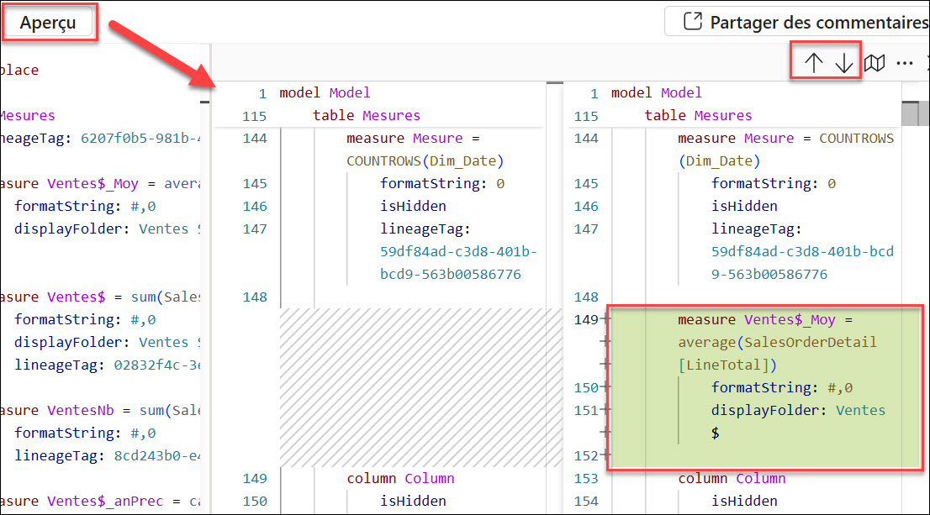This screenshot has width=930, height=515.
Task: Toggle the minimap map icon
Action: point(875,63)
